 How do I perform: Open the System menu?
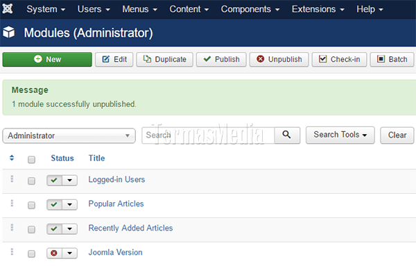pos(46,9)
